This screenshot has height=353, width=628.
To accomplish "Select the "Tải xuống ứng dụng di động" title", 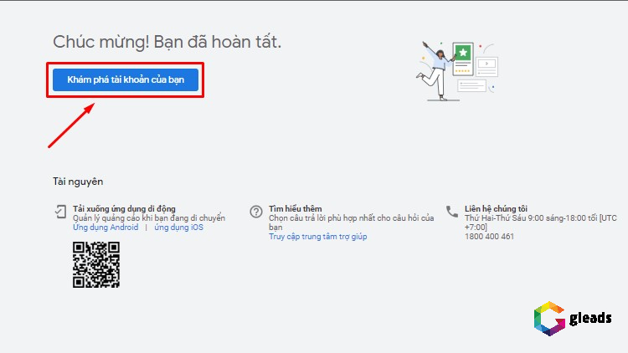I will [124, 208].
